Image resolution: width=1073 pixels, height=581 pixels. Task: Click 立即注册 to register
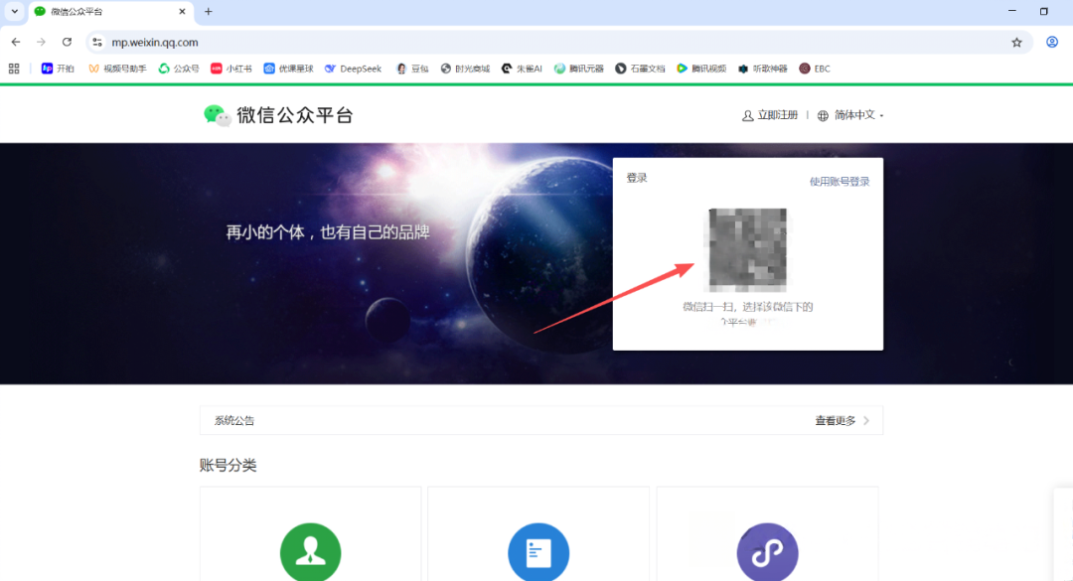(770, 115)
